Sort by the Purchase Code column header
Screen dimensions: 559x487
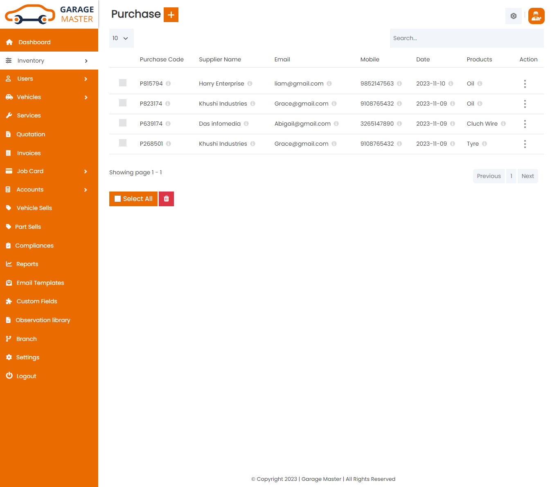coord(162,59)
